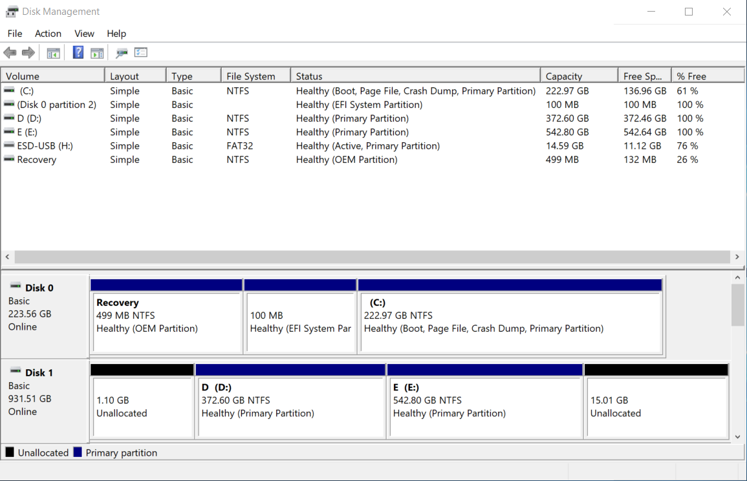Open the Help question mark icon
Screen dimensions: 747x481
click(x=78, y=52)
